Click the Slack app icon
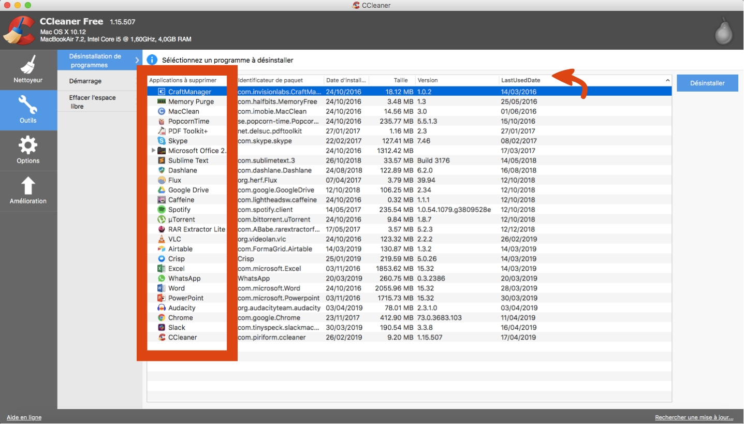This screenshot has height=424, width=744. [x=161, y=328]
